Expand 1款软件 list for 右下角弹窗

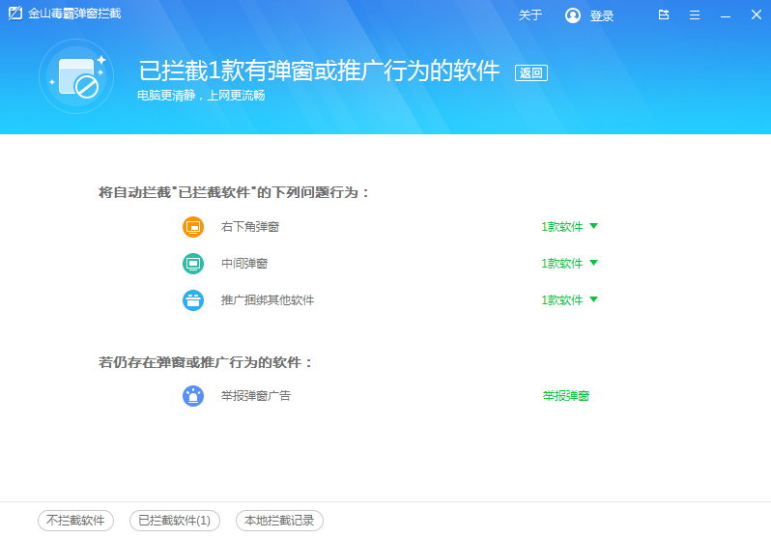pyautogui.click(x=569, y=227)
